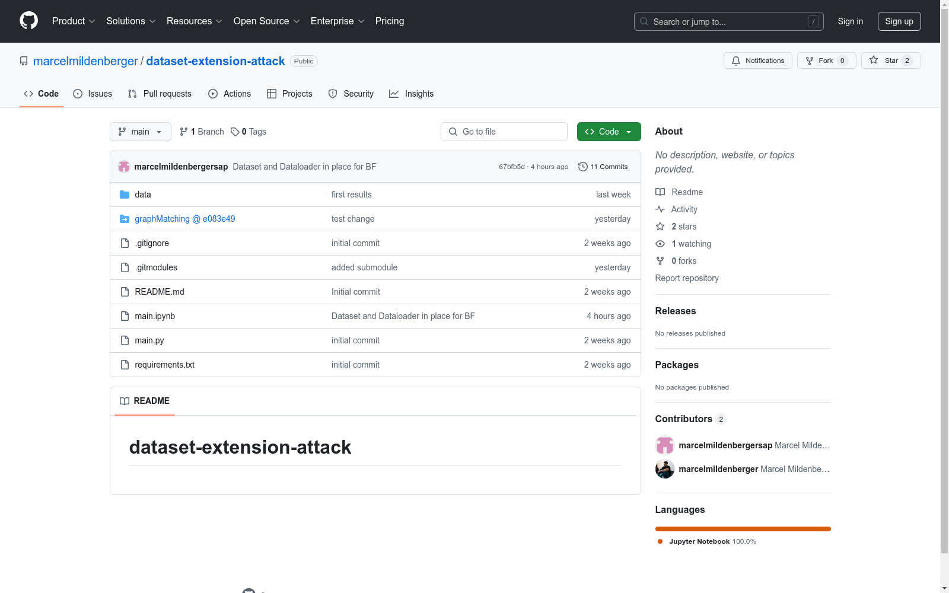Switch to the Issues tab
Viewport: 949px width, 593px height.
[93, 94]
